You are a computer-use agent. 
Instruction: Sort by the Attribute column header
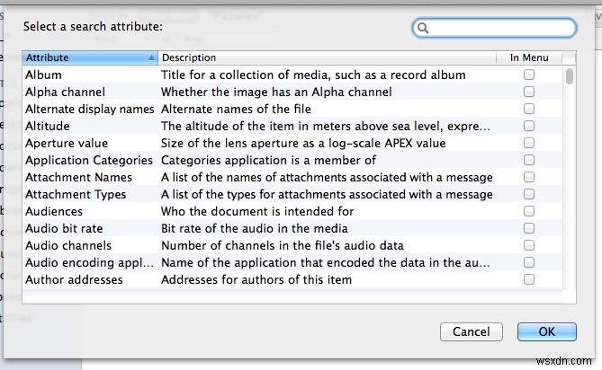[x=81, y=57]
